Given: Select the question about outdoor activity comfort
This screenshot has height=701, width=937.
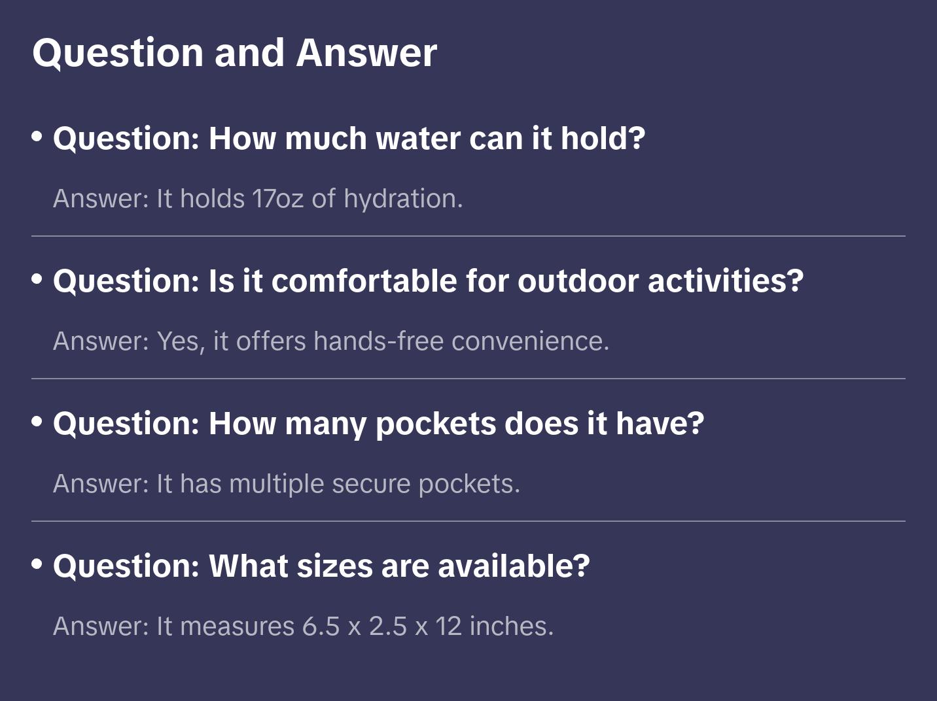Looking at the screenshot, I should pos(428,281).
